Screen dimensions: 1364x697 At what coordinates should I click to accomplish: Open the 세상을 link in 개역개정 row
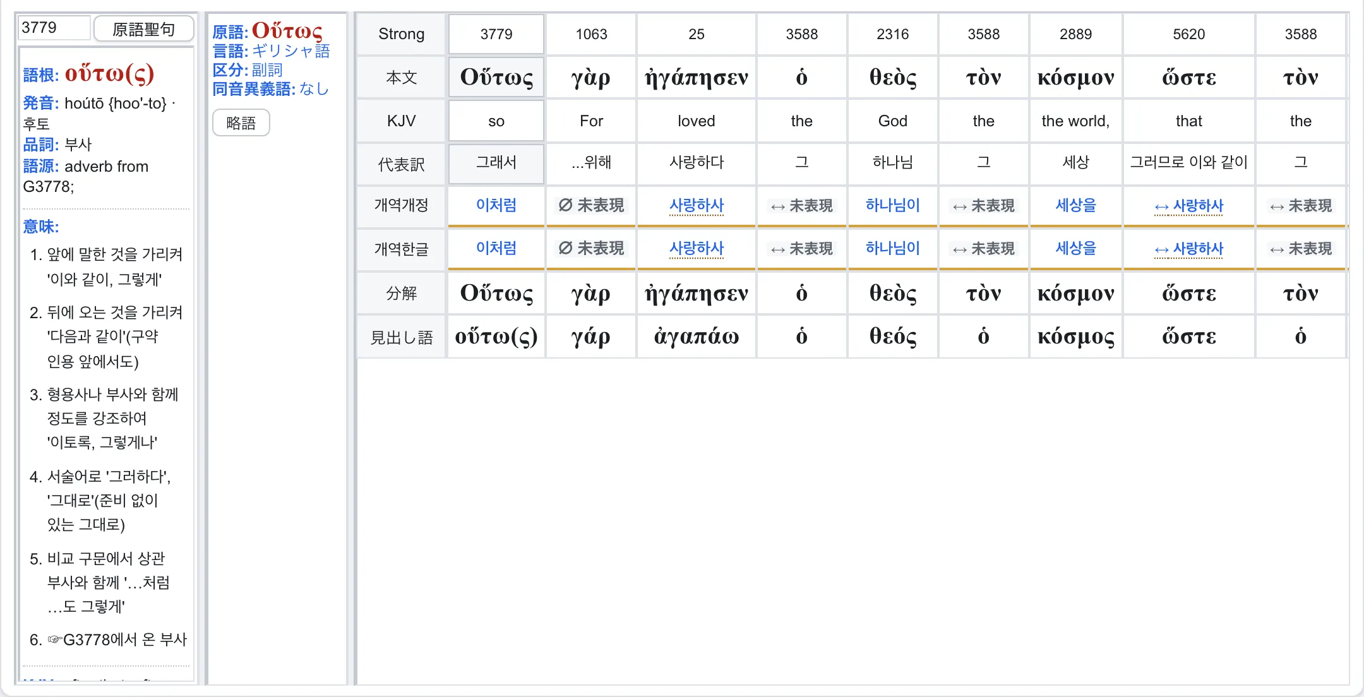pyautogui.click(x=1076, y=205)
